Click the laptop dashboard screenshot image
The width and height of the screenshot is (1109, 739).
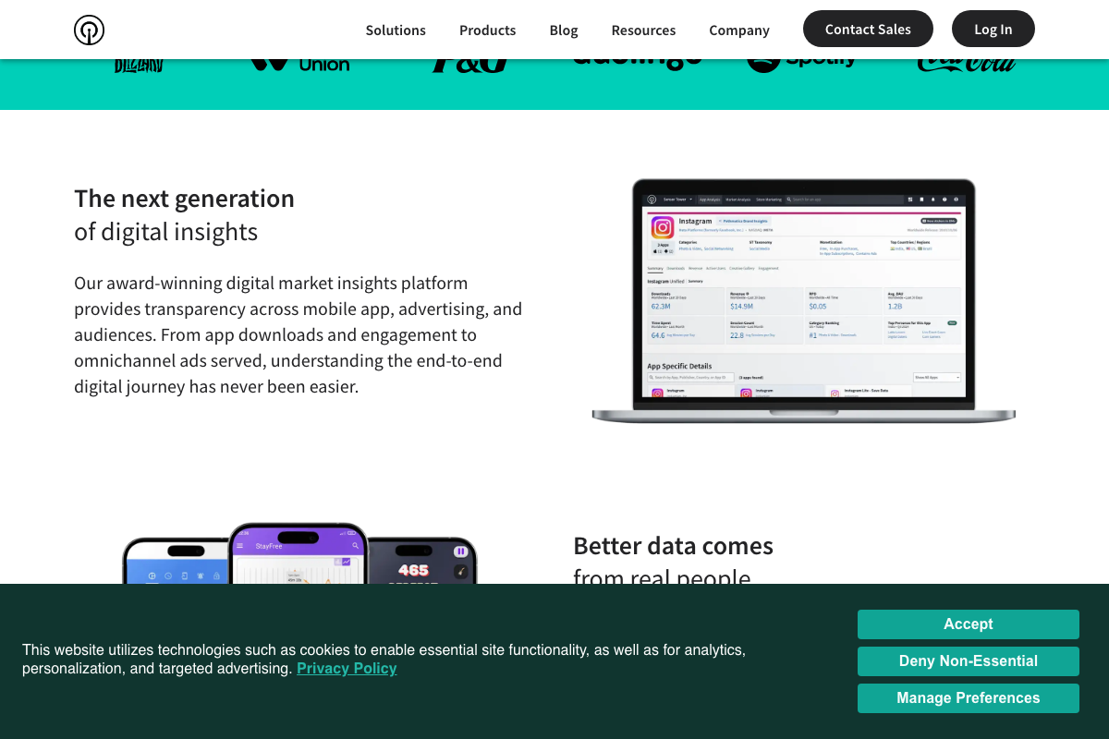803,301
